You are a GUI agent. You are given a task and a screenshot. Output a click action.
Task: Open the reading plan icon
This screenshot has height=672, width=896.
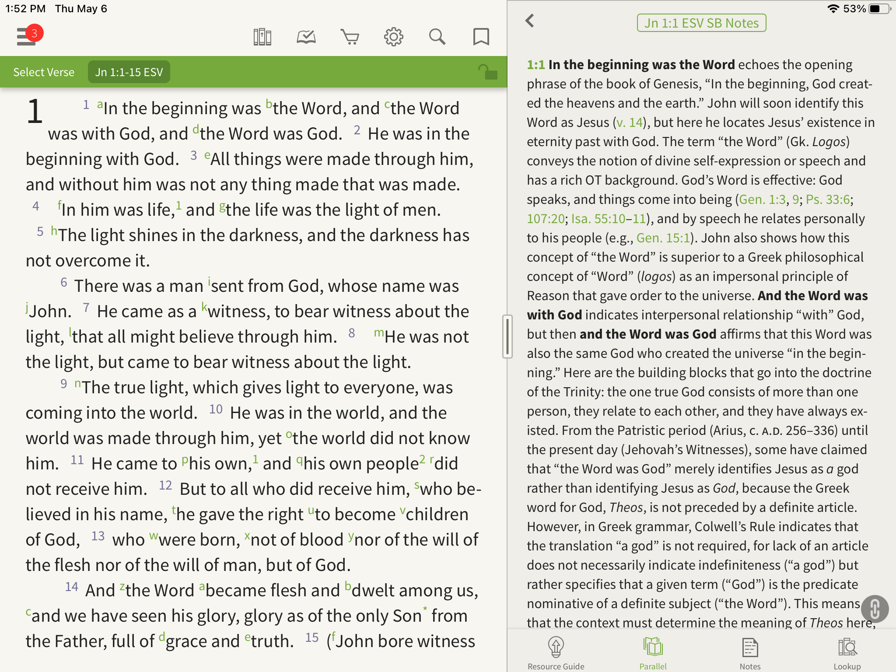click(x=306, y=37)
